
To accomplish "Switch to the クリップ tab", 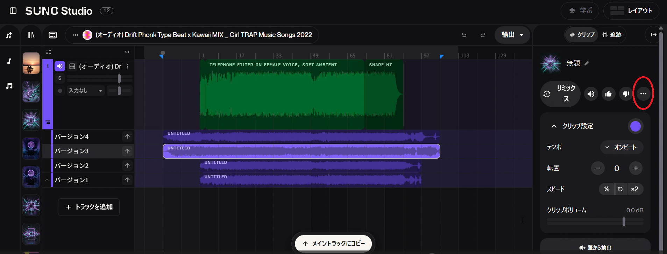I will point(582,35).
